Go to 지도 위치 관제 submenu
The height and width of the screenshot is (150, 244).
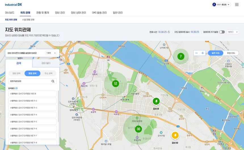[x=11, y=20]
